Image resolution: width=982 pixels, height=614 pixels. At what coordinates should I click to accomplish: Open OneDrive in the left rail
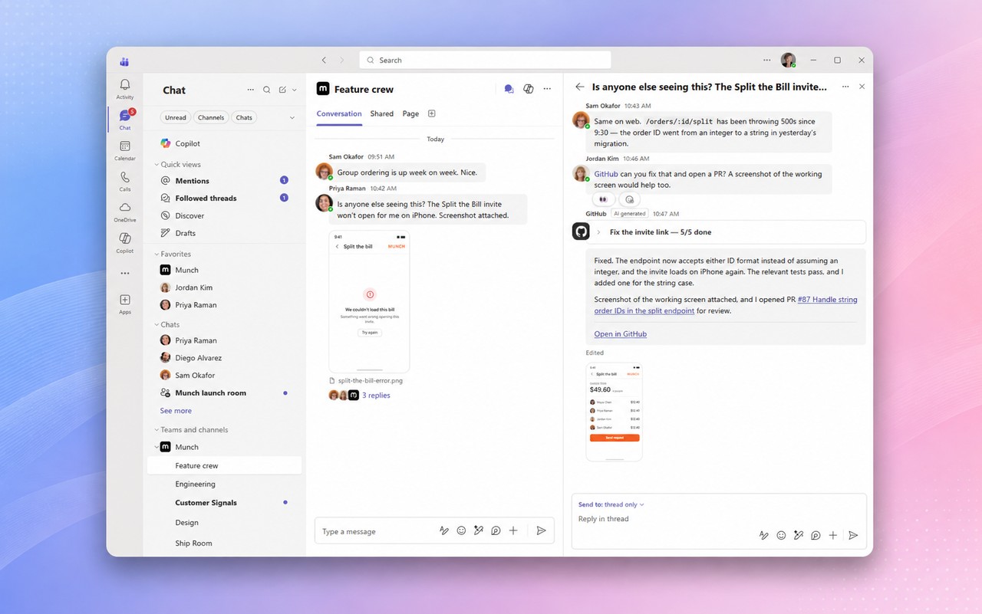click(125, 212)
